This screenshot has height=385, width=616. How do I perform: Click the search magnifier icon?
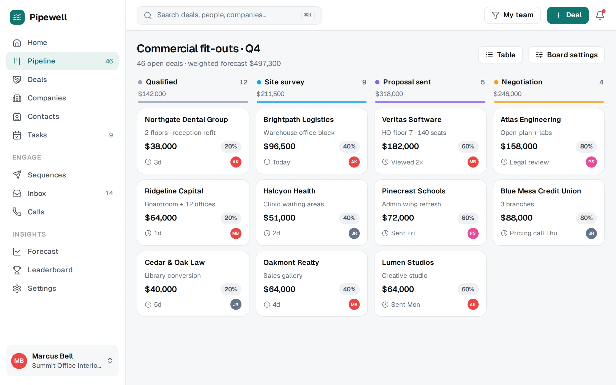[x=148, y=15]
